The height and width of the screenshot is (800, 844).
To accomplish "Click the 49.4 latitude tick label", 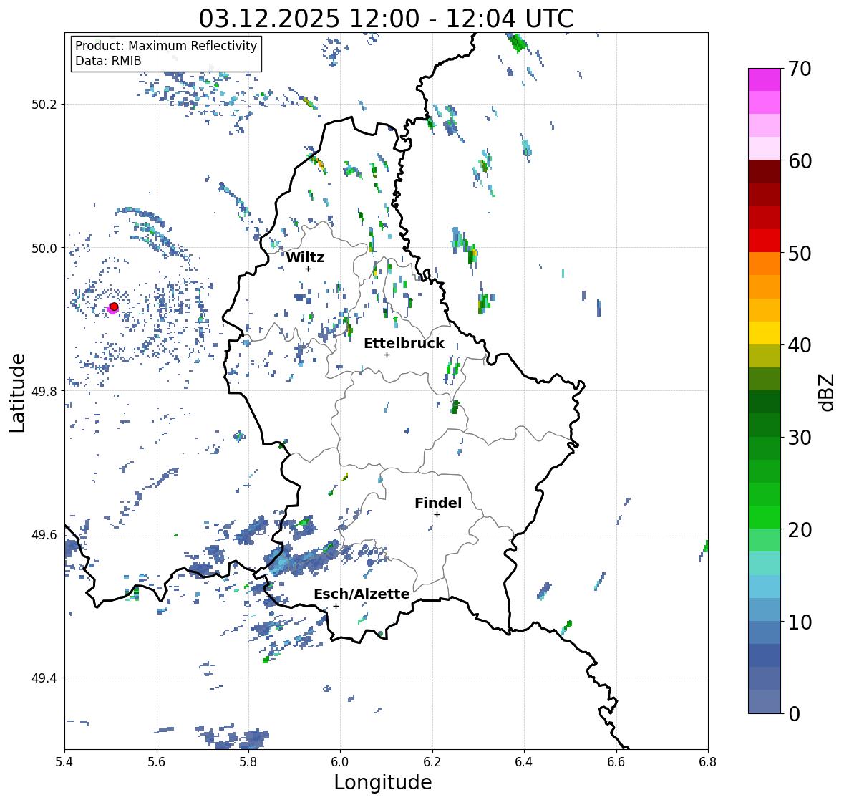I will pos(44,678).
